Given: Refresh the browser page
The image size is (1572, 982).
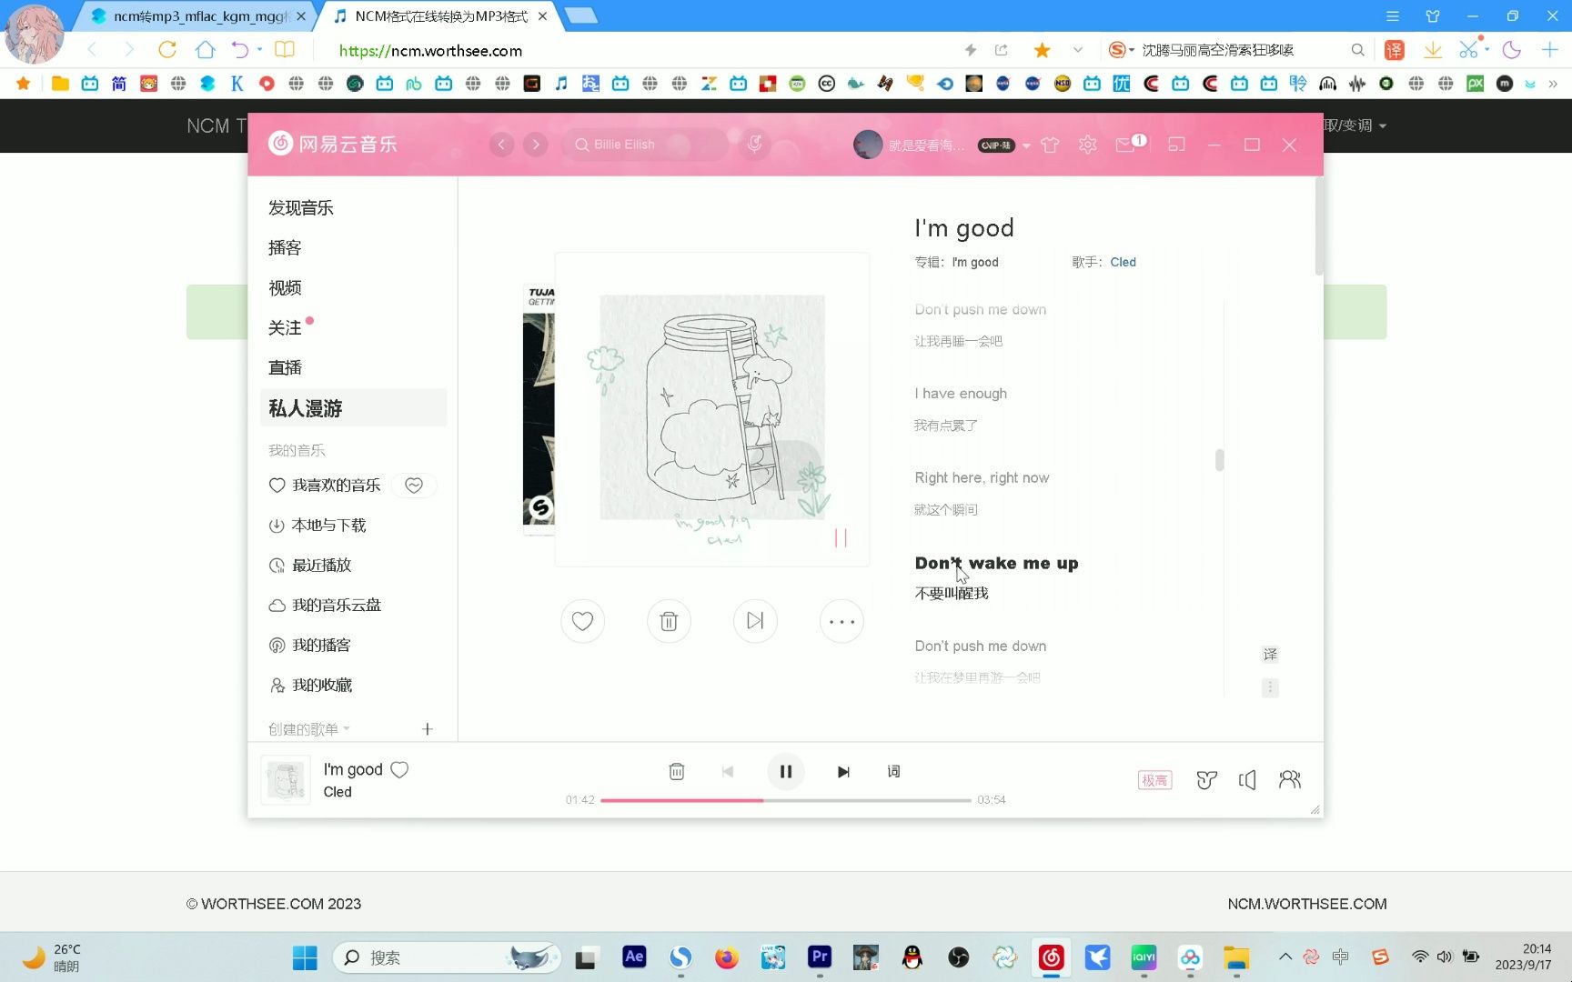Looking at the screenshot, I should [167, 50].
